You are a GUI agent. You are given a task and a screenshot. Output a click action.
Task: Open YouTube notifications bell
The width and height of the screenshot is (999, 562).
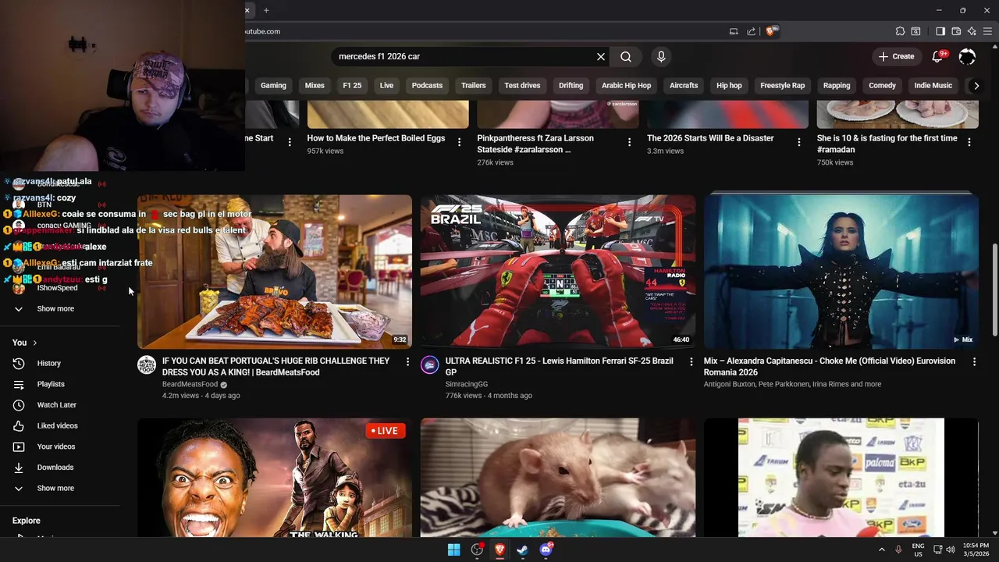pos(939,56)
